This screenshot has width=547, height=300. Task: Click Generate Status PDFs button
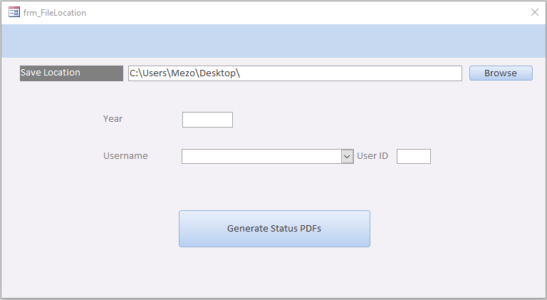coord(274,229)
